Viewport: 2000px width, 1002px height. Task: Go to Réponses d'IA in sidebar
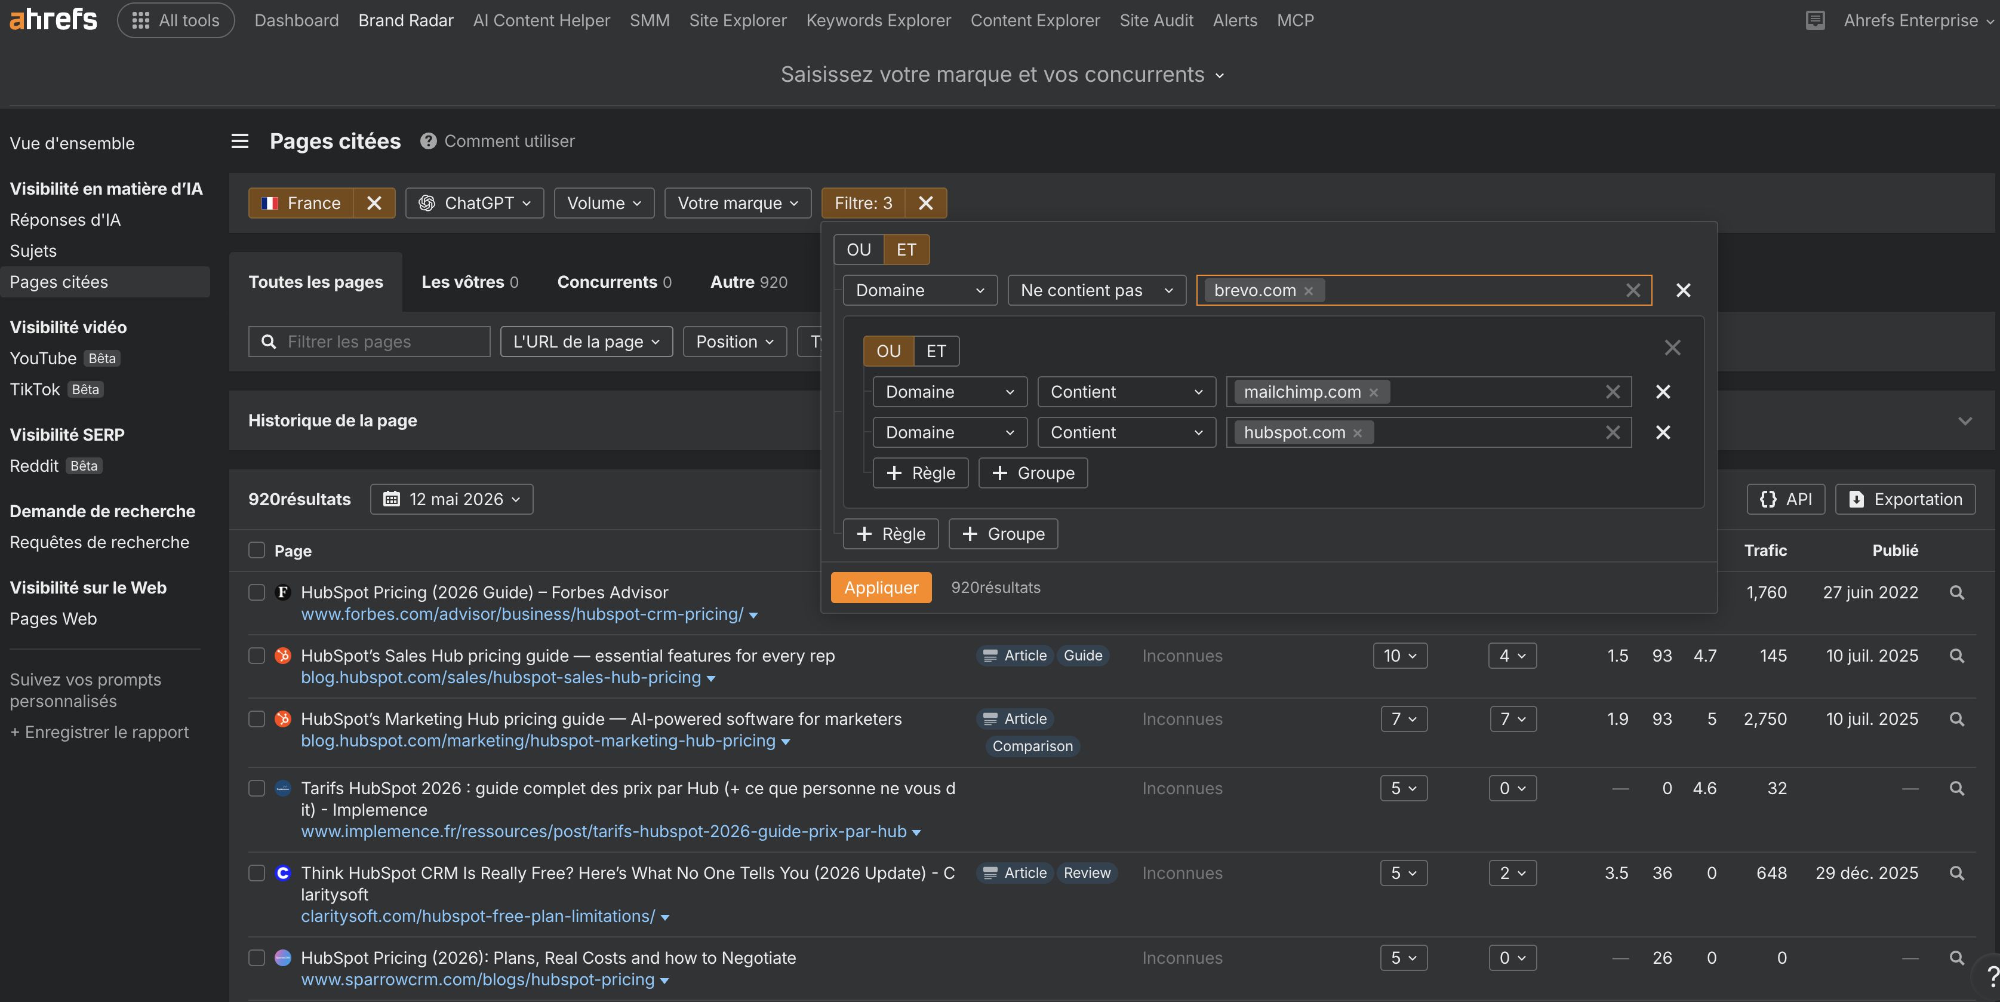65,220
